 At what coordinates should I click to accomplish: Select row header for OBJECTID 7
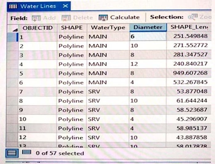coord(13,92)
